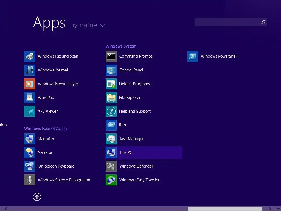Click the chevron next to 'by name'
This screenshot has width=281, height=211.
click(x=103, y=26)
